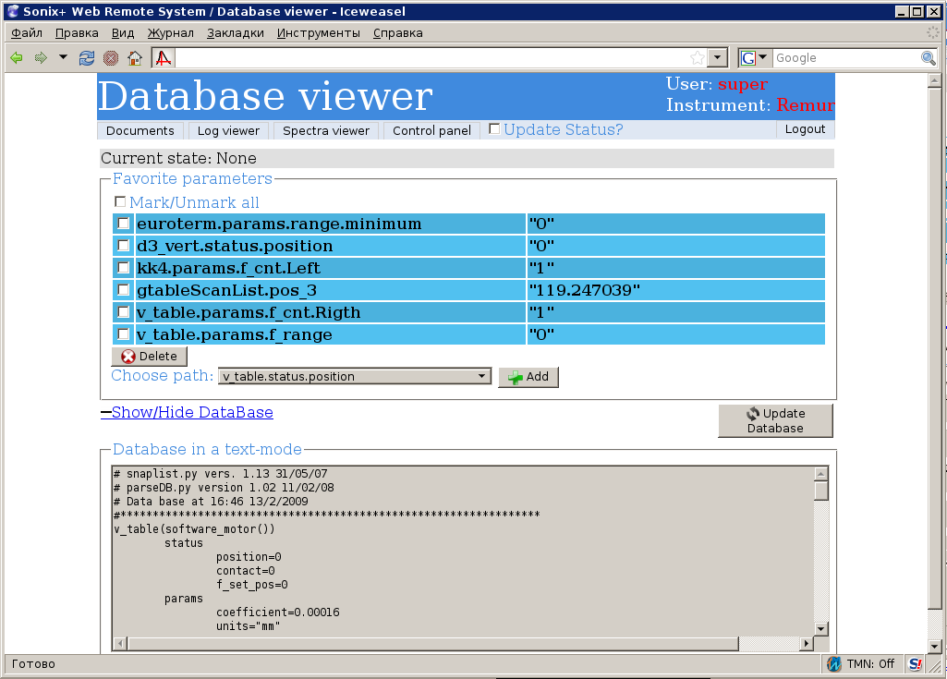The width and height of the screenshot is (947, 679).
Task: Check the Mark/Unmark all checkbox
Action: [120, 201]
